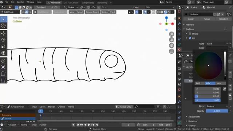
Task: Activate the Rotate tool
Action: point(3,40)
